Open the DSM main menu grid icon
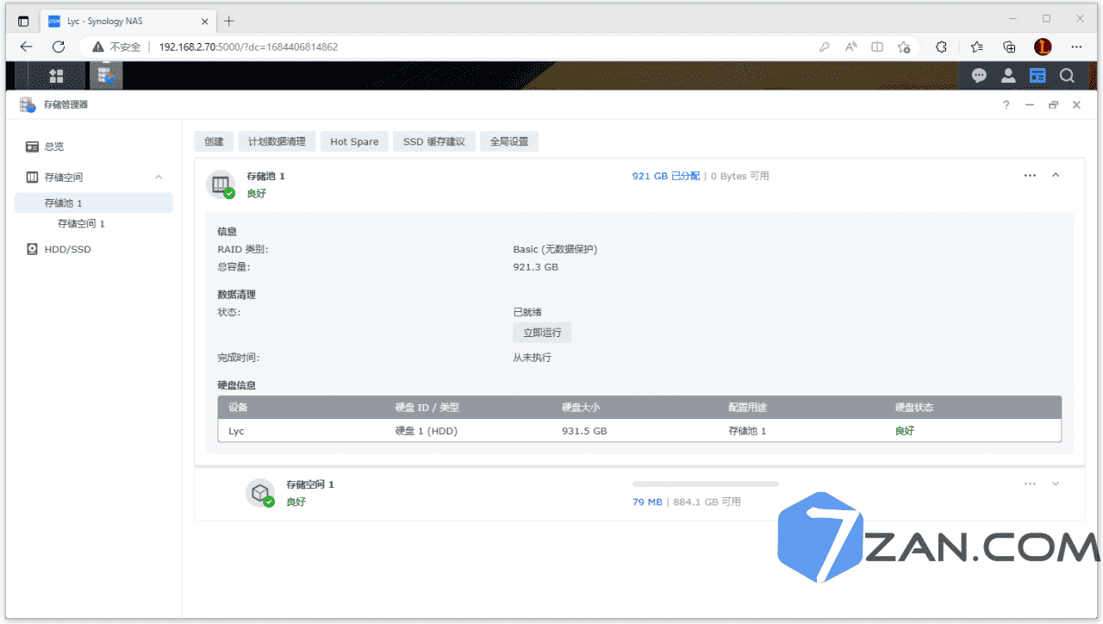The height and width of the screenshot is (624, 1103). [56, 76]
